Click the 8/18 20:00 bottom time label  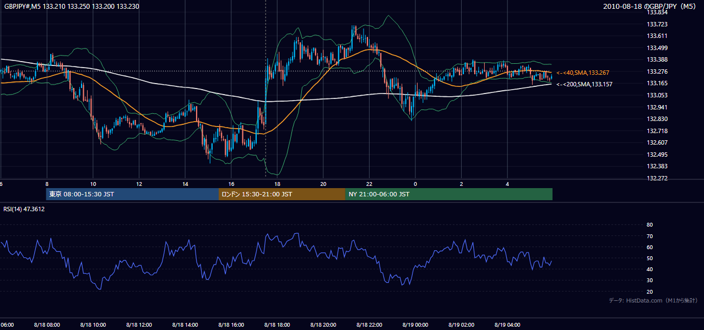point(323,325)
